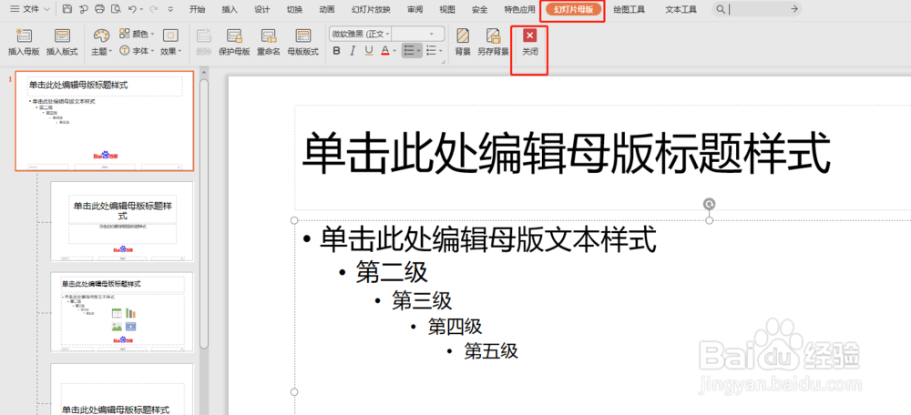The height and width of the screenshot is (415, 911).
Task: Click 母版版式 (Master Layout) icon
Action: 302,36
